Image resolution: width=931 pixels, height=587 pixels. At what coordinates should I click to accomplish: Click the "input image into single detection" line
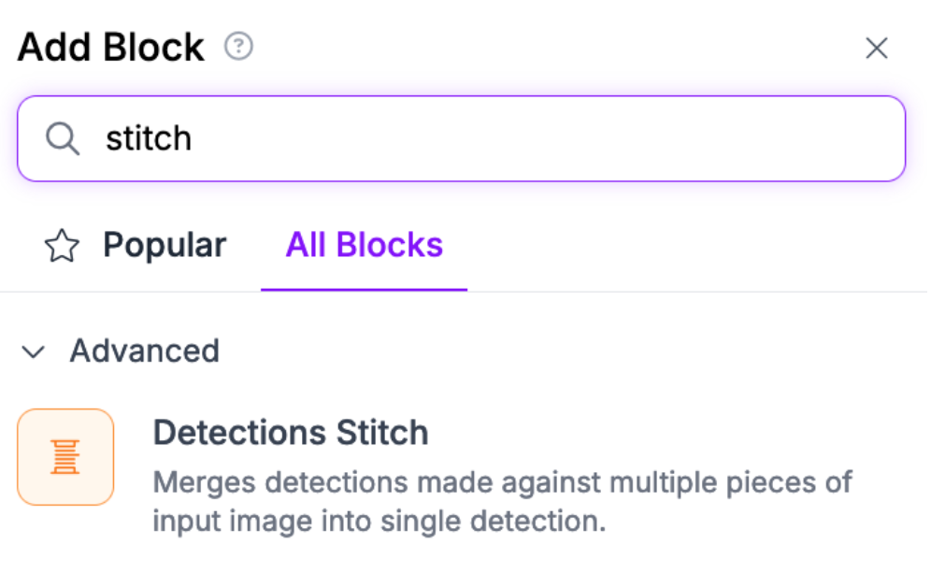(379, 521)
